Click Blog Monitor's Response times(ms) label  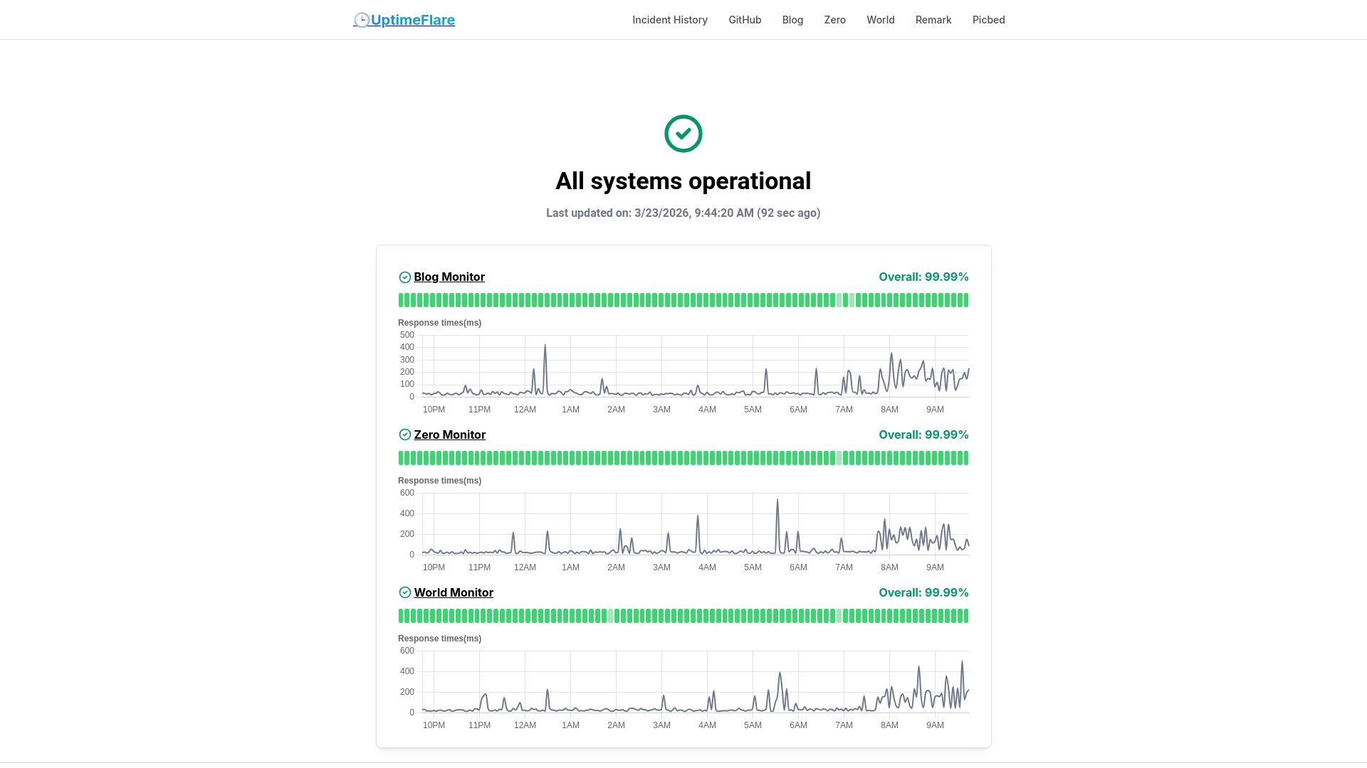pos(439,323)
